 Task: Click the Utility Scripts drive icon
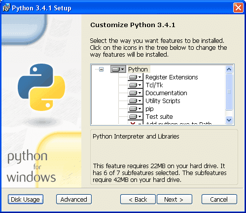[135, 101]
